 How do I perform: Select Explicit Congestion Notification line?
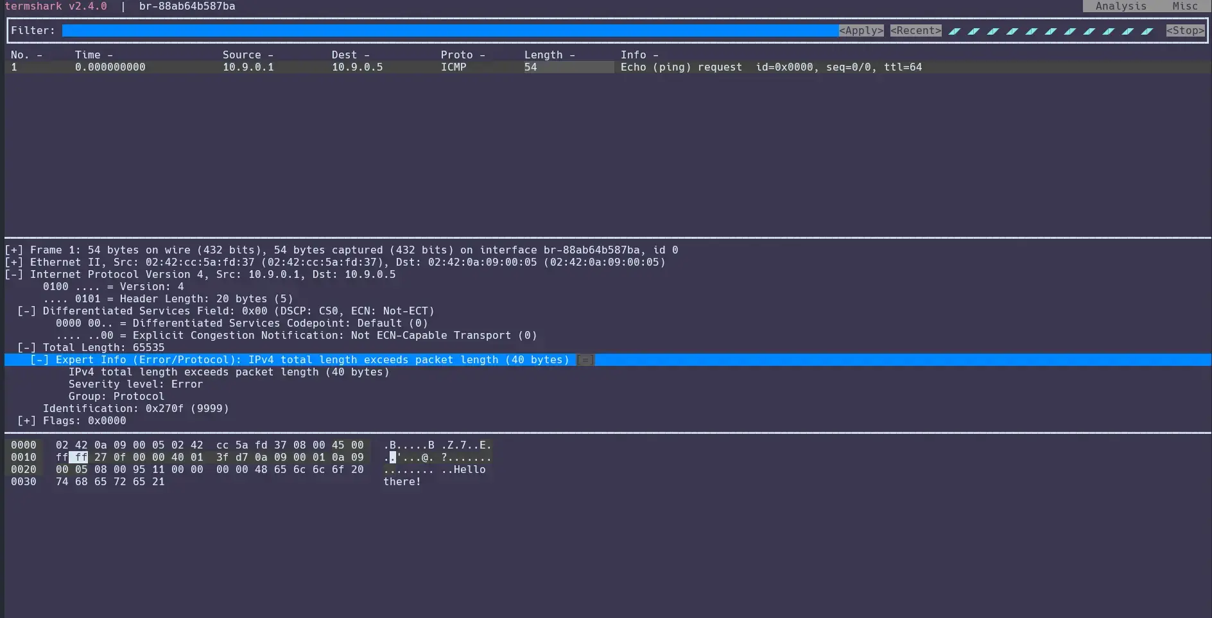click(x=296, y=336)
